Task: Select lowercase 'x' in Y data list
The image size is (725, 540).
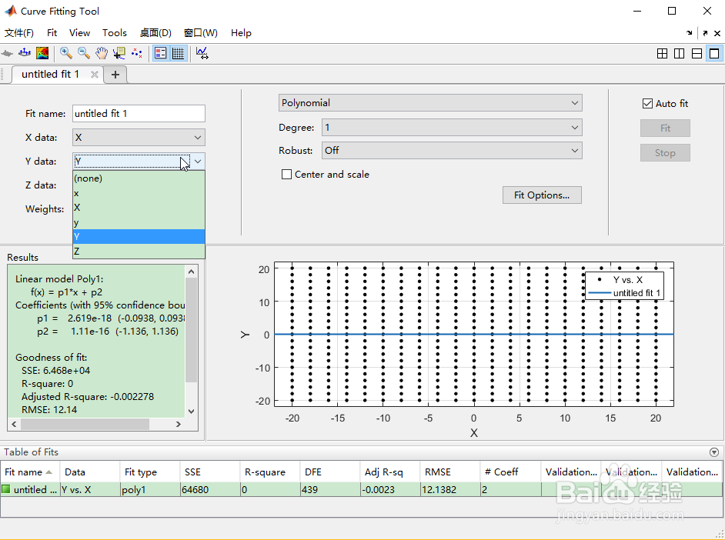Action: (139, 193)
